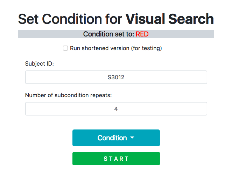
Task: Click the 'Run shortened version (for testing)' label
Action: click(x=116, y=48)
